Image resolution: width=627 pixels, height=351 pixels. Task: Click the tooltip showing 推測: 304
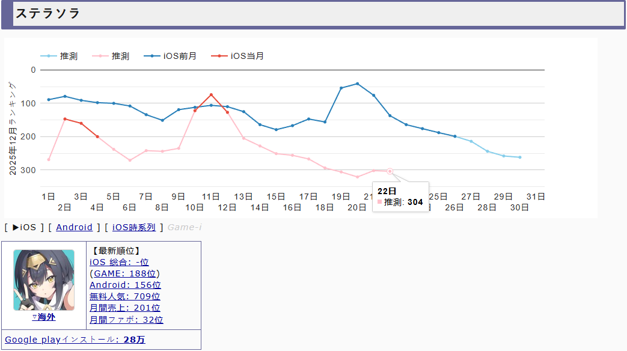tap(400, 197)
